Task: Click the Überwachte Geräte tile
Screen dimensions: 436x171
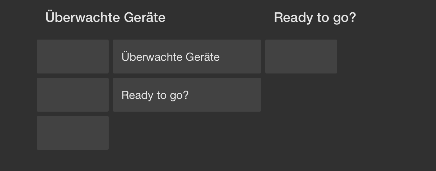Action: [187, 57]
